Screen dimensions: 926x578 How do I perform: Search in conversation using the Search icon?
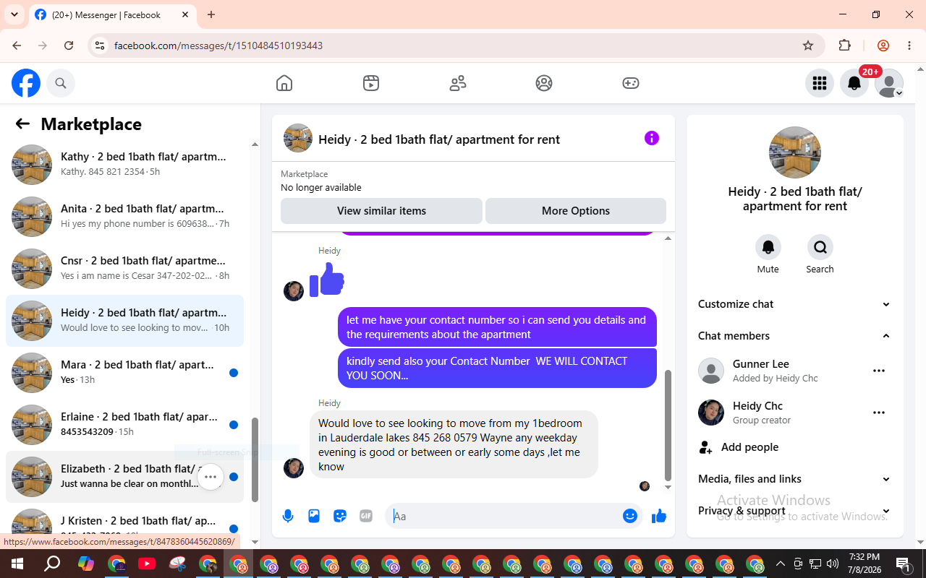tap(820, 247)
